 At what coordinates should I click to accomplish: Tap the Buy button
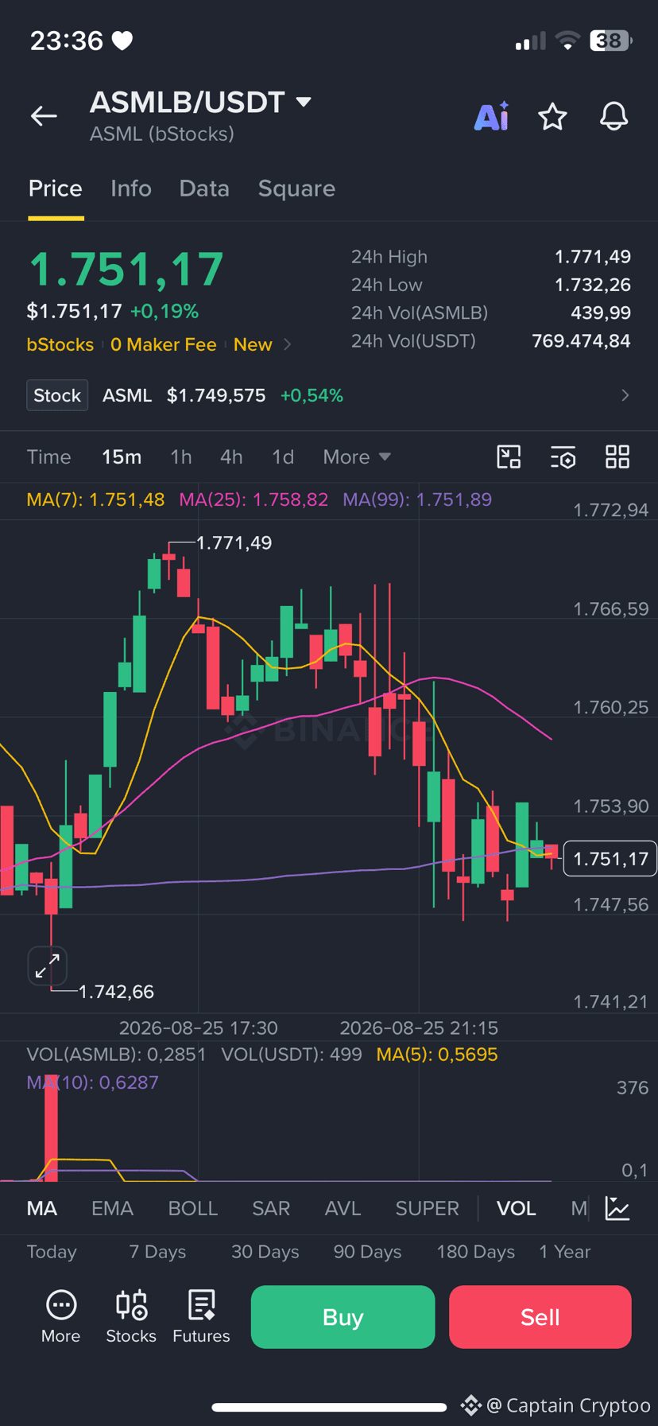[x=343, y=1317]
